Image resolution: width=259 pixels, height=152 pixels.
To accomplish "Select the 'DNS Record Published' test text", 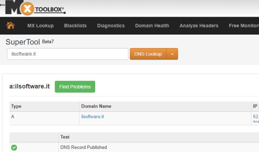I will coord(84,147).
